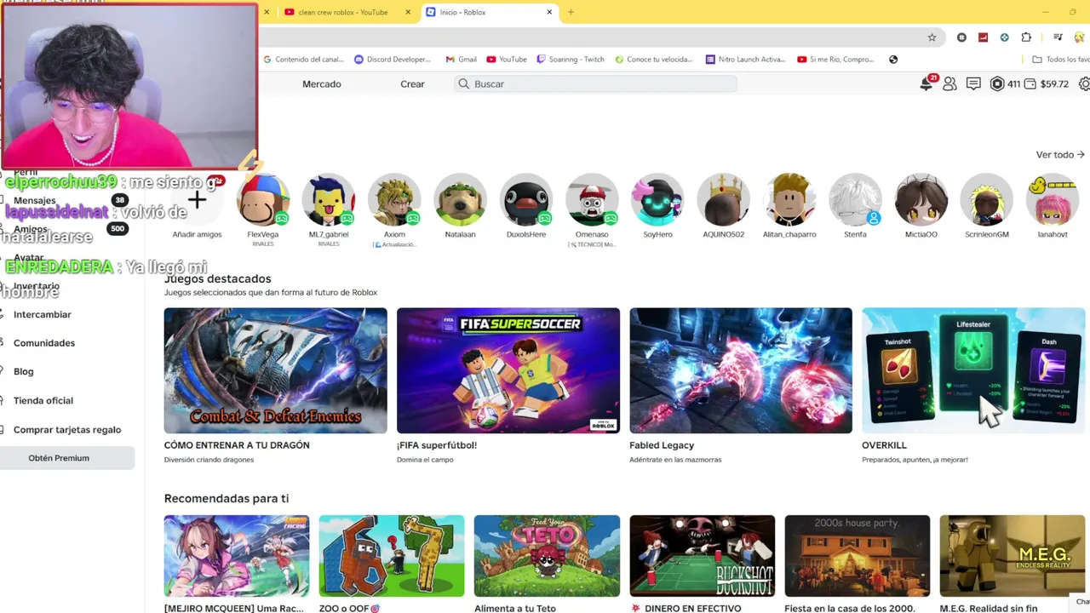Open the Soarinng - Twitch bookmark
Screen dimensions: 1090x613
point(571,60)
